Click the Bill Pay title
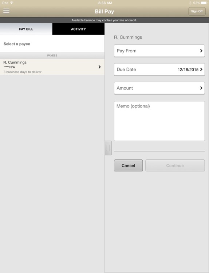 coord(104,12)
